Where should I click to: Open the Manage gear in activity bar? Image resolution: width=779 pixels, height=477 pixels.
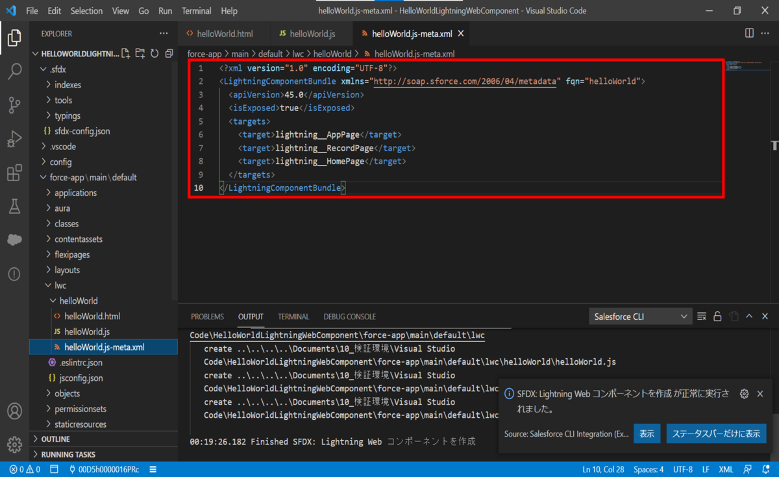tap(14, 445)
